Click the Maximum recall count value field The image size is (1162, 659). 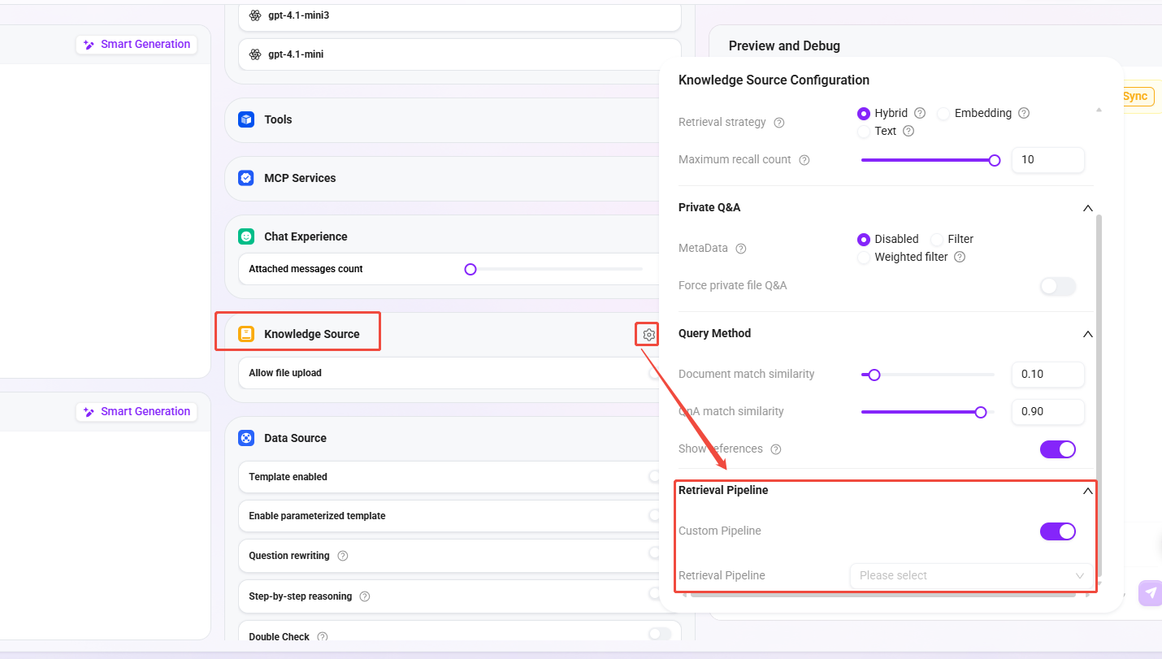pyautogui.click(x=1048, y=160)
